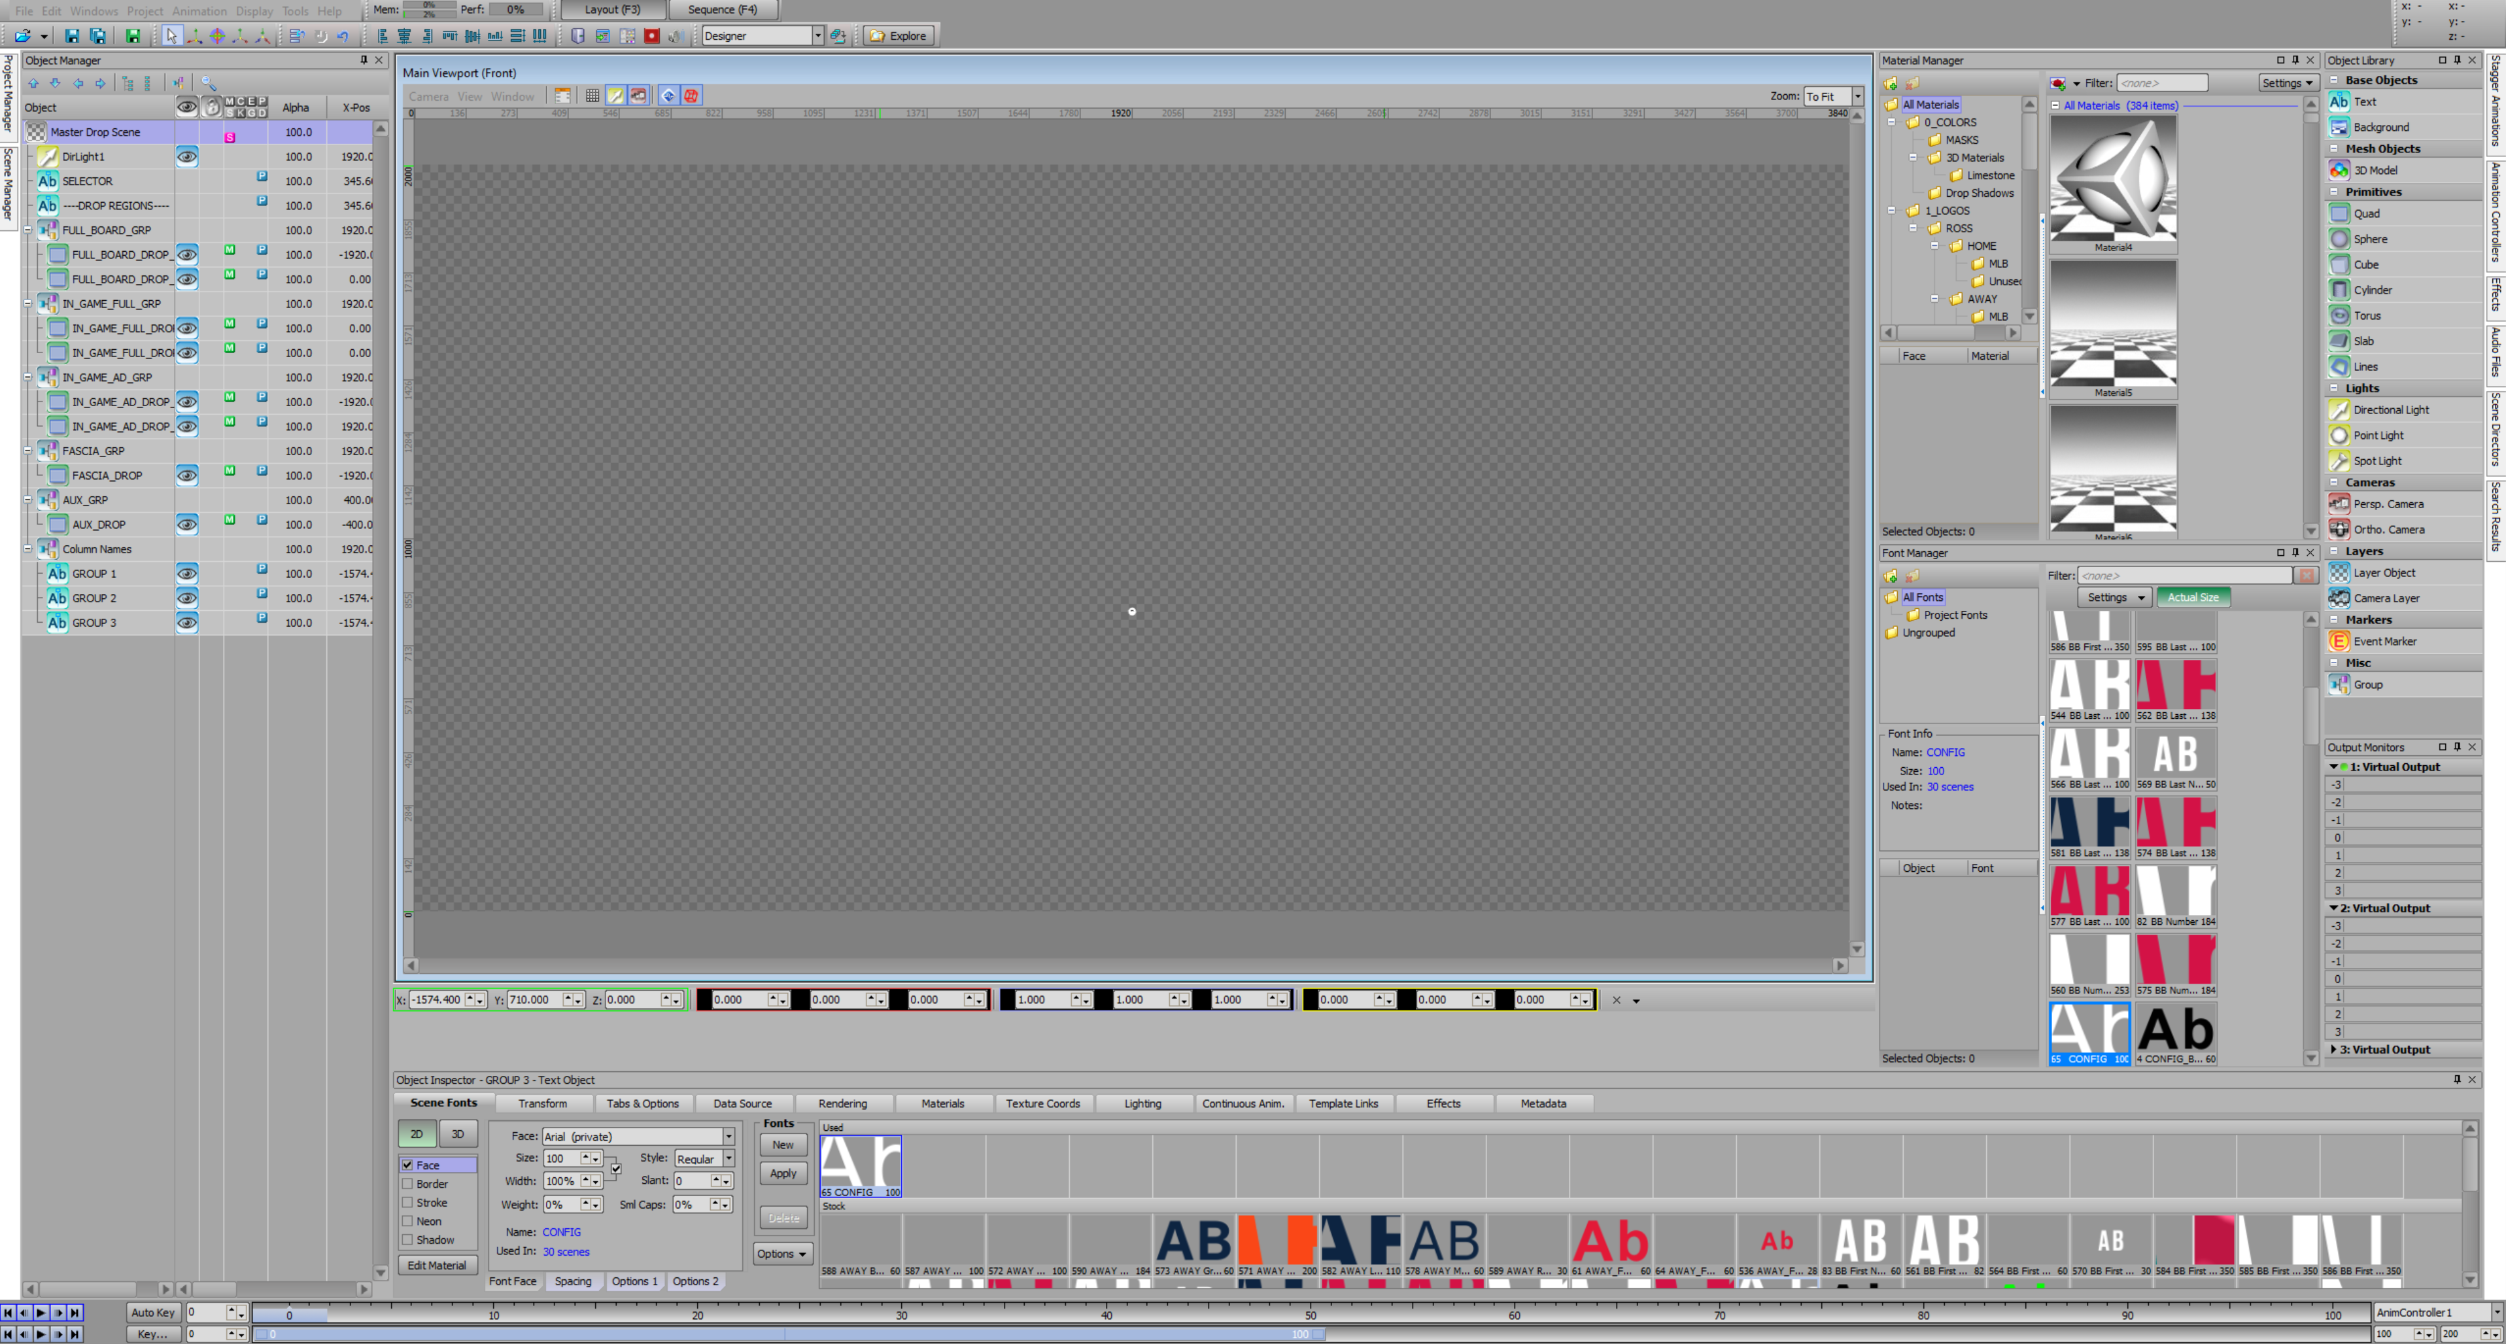
Task: Open the Face font dropdown showing Arial
Action: pyautogui.click(x=728, y=1137)
